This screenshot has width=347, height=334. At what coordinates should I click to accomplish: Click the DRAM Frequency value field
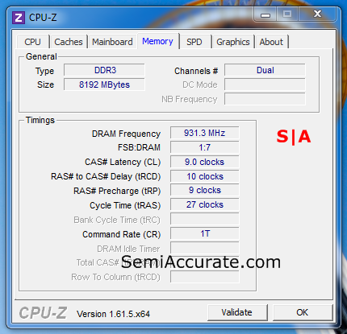coord(204,133)
